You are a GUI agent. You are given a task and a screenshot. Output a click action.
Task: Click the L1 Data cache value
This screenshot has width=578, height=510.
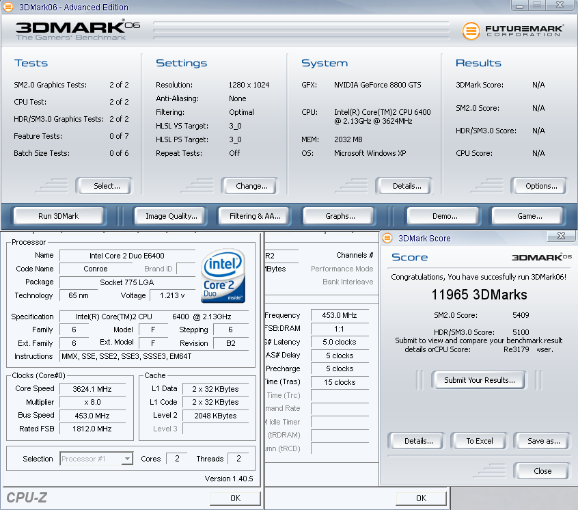[215, 389]
